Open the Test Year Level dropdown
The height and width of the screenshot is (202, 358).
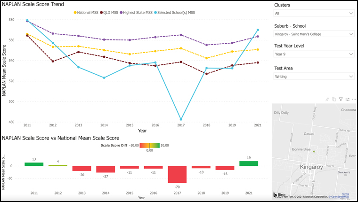coord(314,54)
